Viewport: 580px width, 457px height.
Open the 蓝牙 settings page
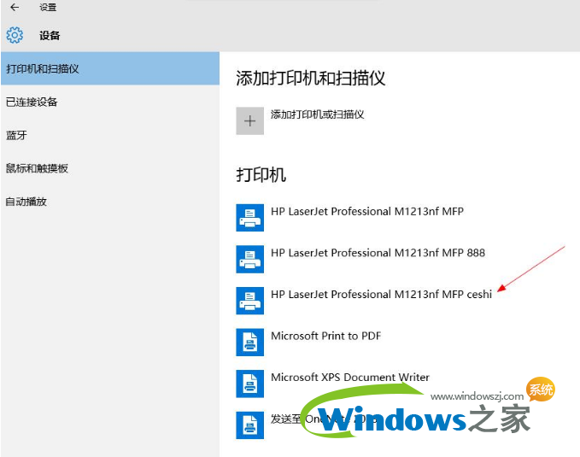(110, 135)
